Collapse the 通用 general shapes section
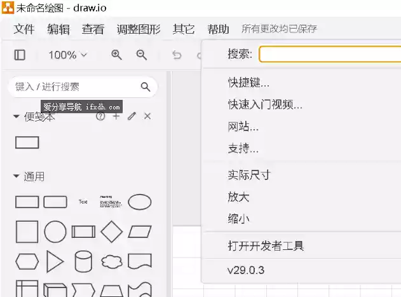Image resolution: width=401 pixels, height=297 pixels. click(x=16, y=176)
